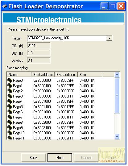Image resolution: width=128 pixels, height=166 pixels.
Task: Click the Back button
Action: tap(34, 158)
